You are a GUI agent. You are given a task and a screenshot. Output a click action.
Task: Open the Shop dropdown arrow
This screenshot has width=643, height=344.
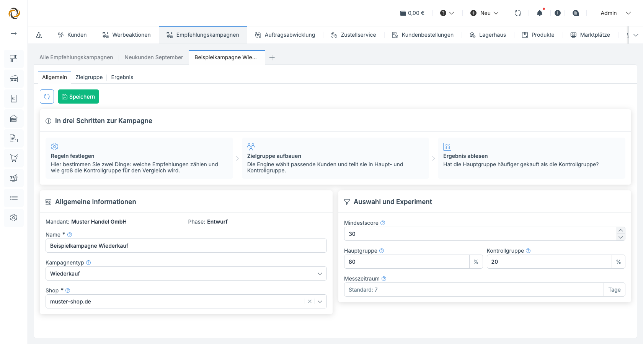pyautogui.click(x=320, y=302)
